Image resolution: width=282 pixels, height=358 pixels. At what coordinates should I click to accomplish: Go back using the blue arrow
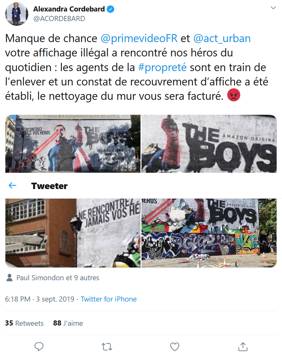point(12,186)
